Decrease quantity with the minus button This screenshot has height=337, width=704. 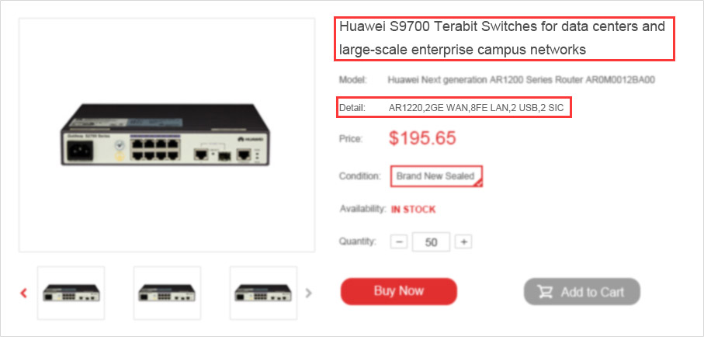click(399, 241)
